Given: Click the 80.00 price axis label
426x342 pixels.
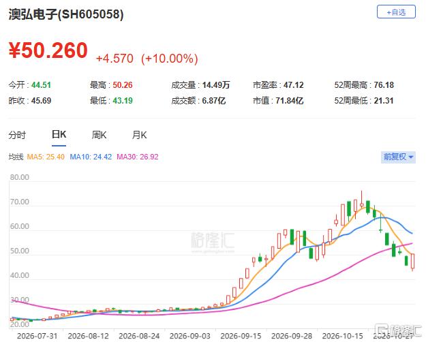Looking at the screenshot, I should (x=19, y=177).
